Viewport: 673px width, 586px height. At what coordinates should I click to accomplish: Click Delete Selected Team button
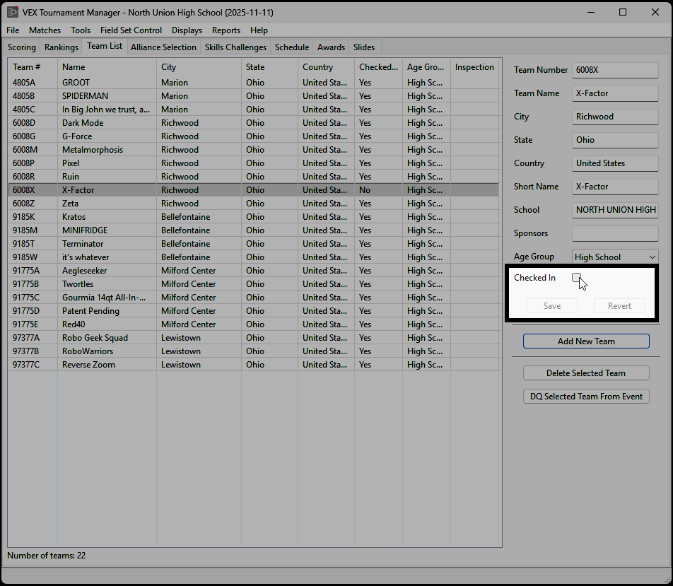pyautogui.click(x=586, y=373)
